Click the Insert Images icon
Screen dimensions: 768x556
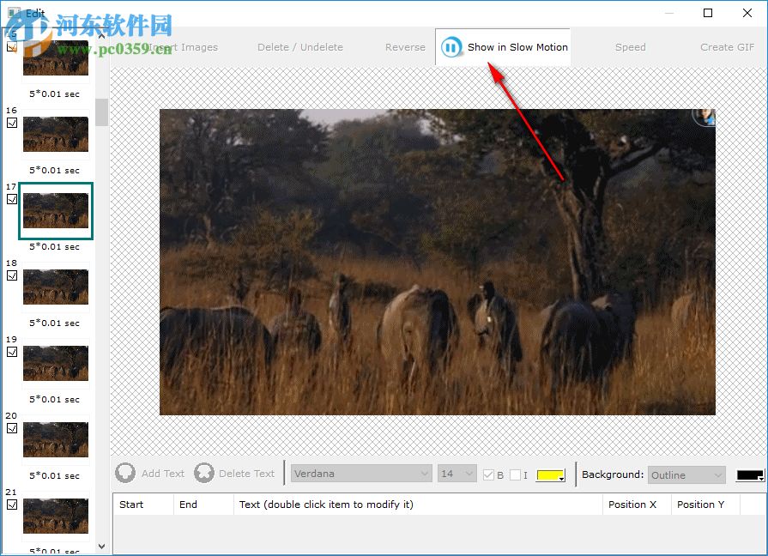(184, 47)
